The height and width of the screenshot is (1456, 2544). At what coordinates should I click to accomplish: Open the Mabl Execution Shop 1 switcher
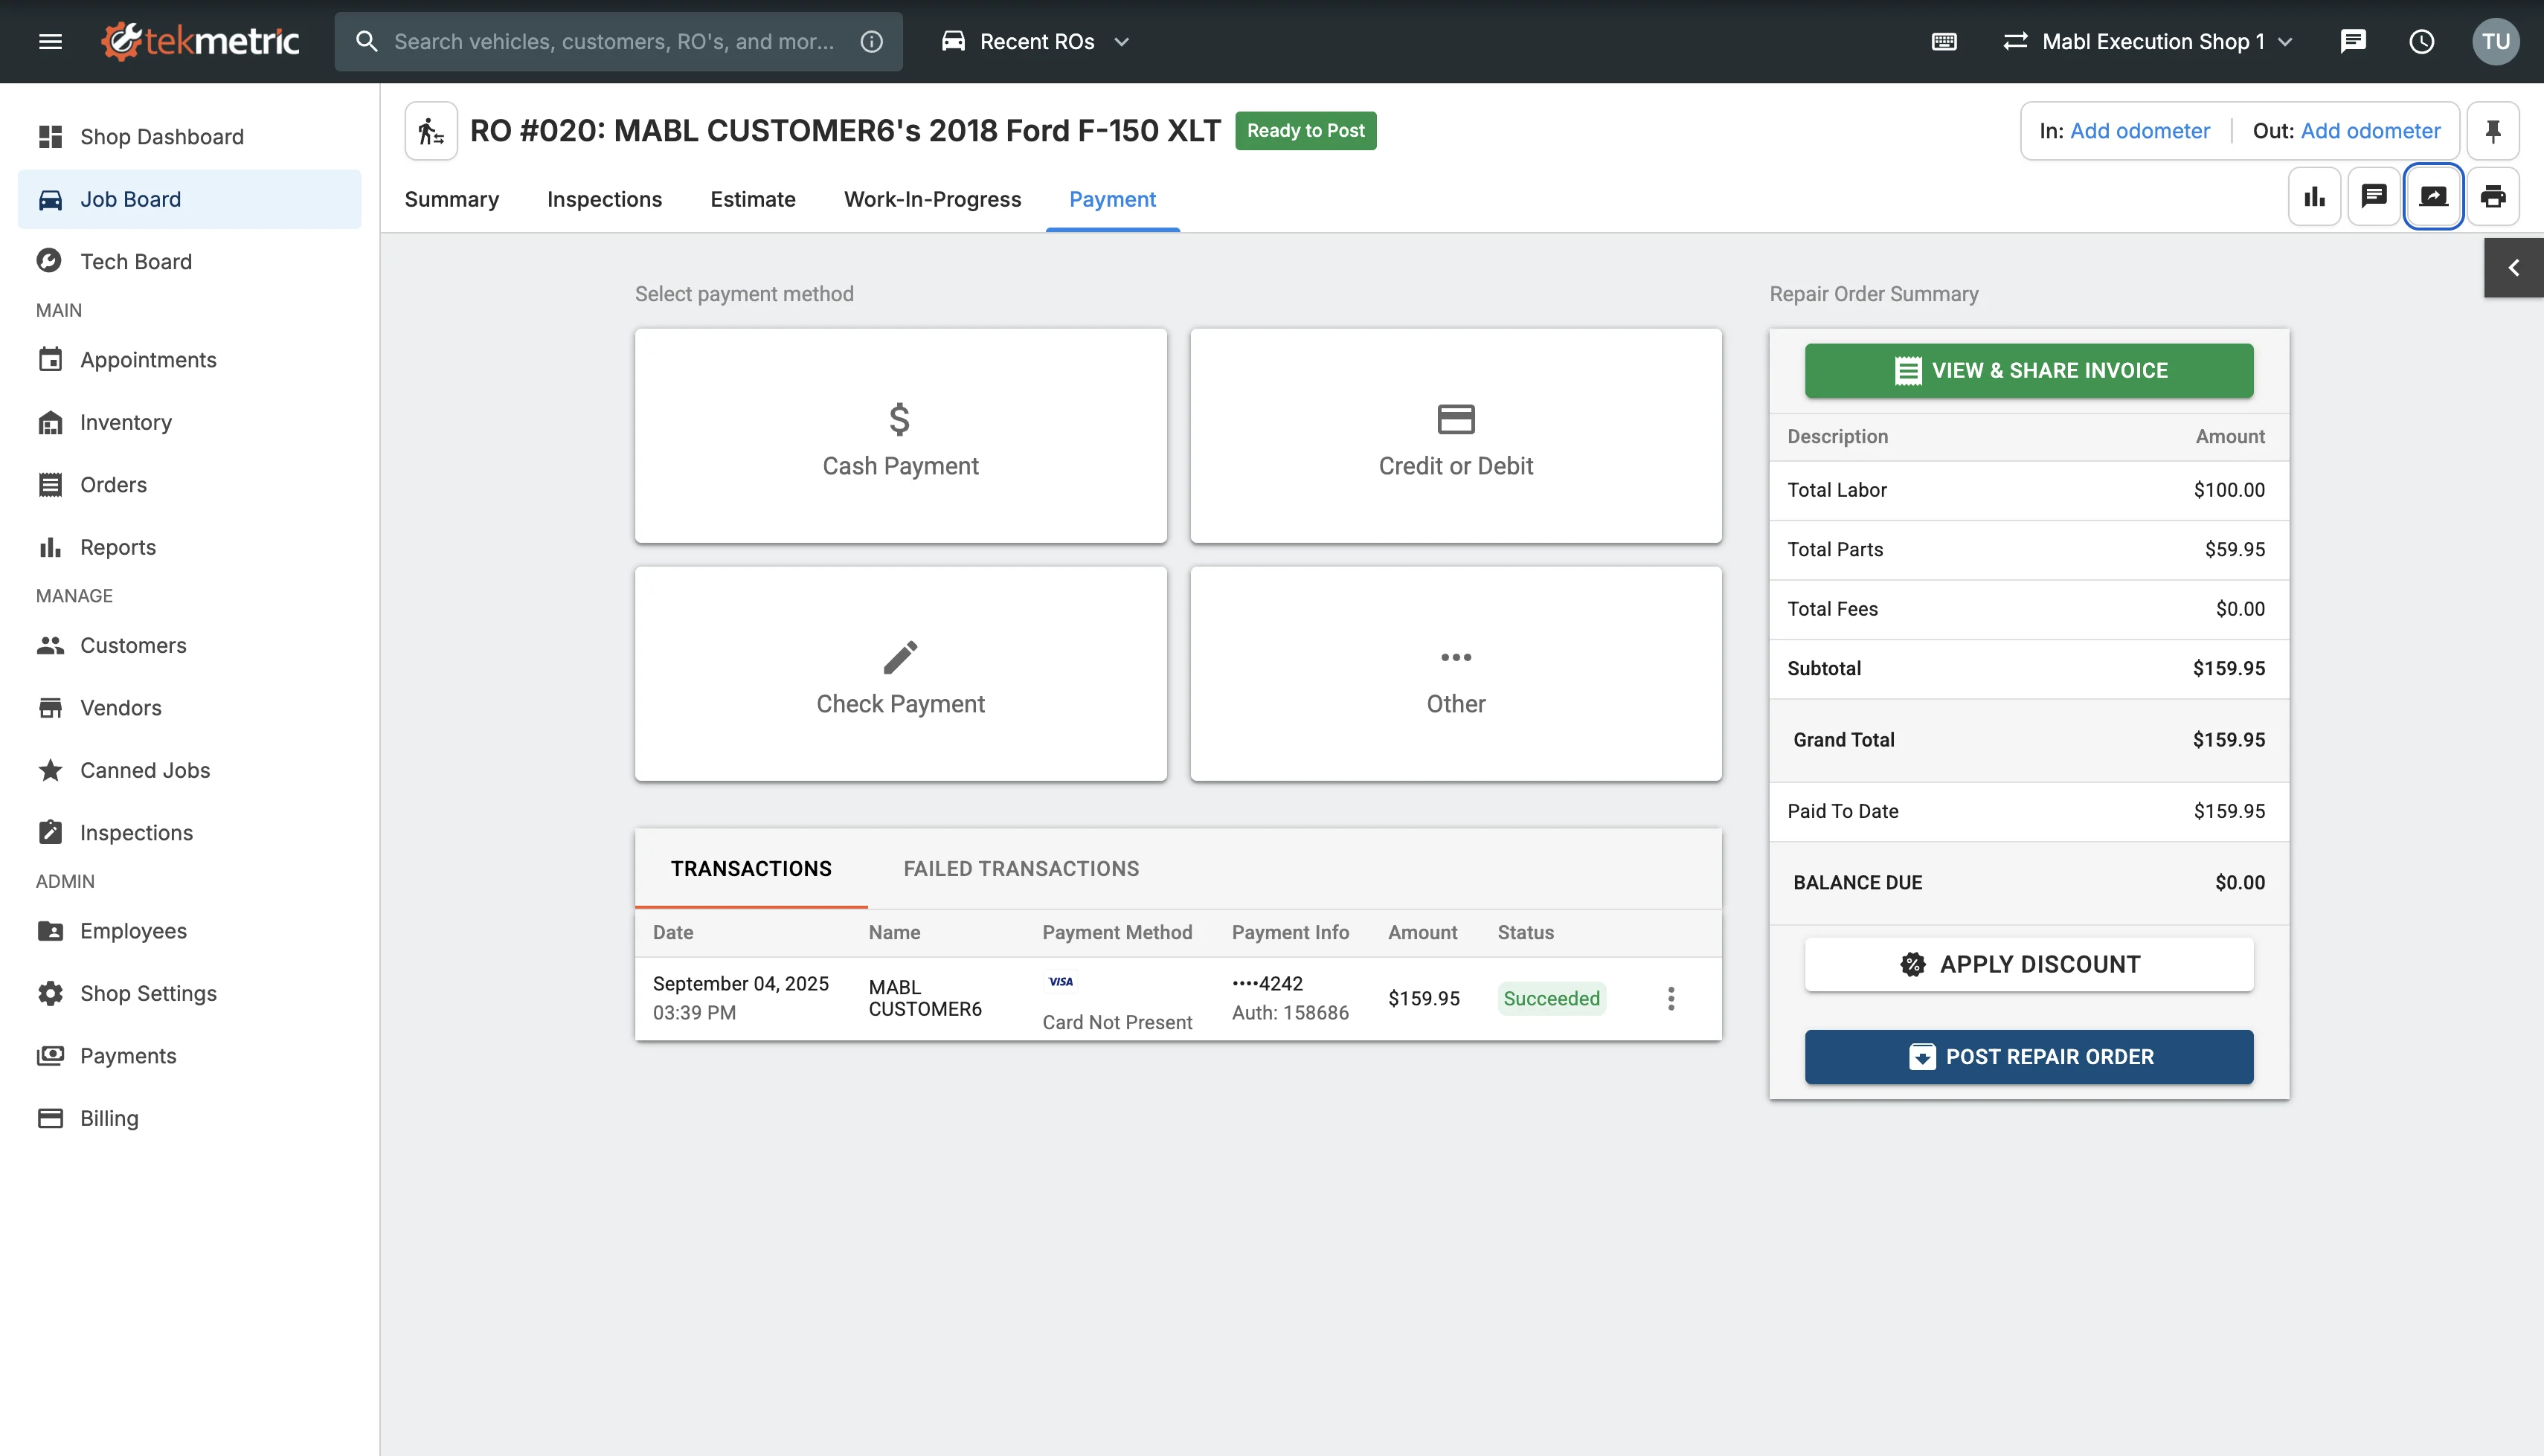2148,41
